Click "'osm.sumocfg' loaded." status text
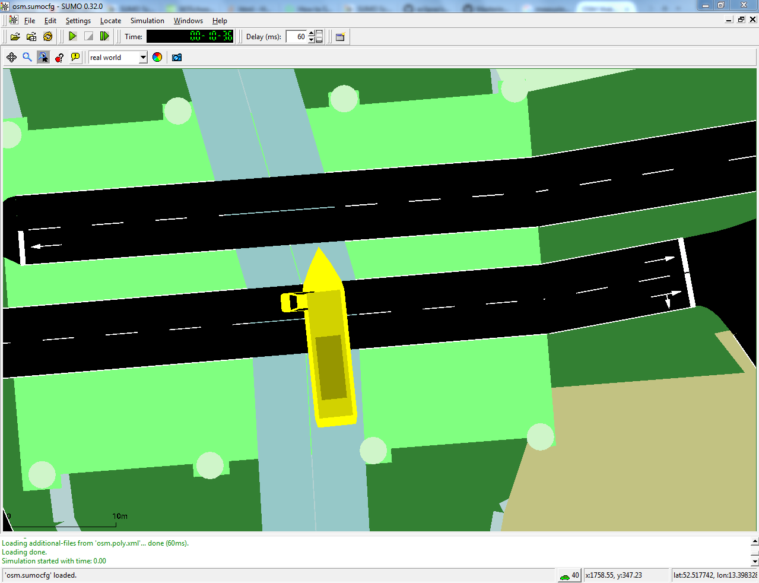 pos(42,575)
